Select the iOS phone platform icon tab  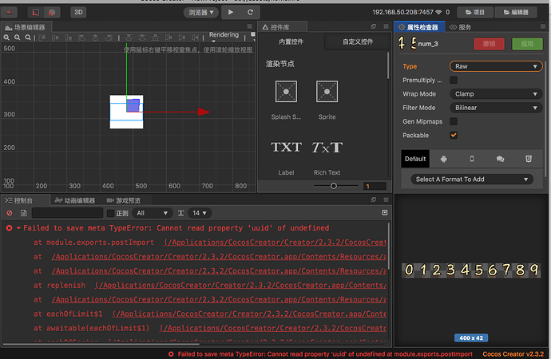pos(472,159)
